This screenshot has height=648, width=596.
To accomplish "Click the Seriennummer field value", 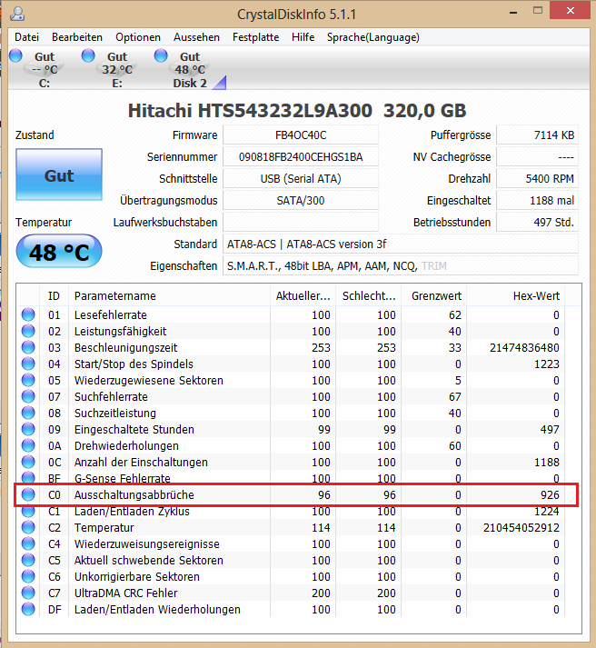I will tap(301, 157).
